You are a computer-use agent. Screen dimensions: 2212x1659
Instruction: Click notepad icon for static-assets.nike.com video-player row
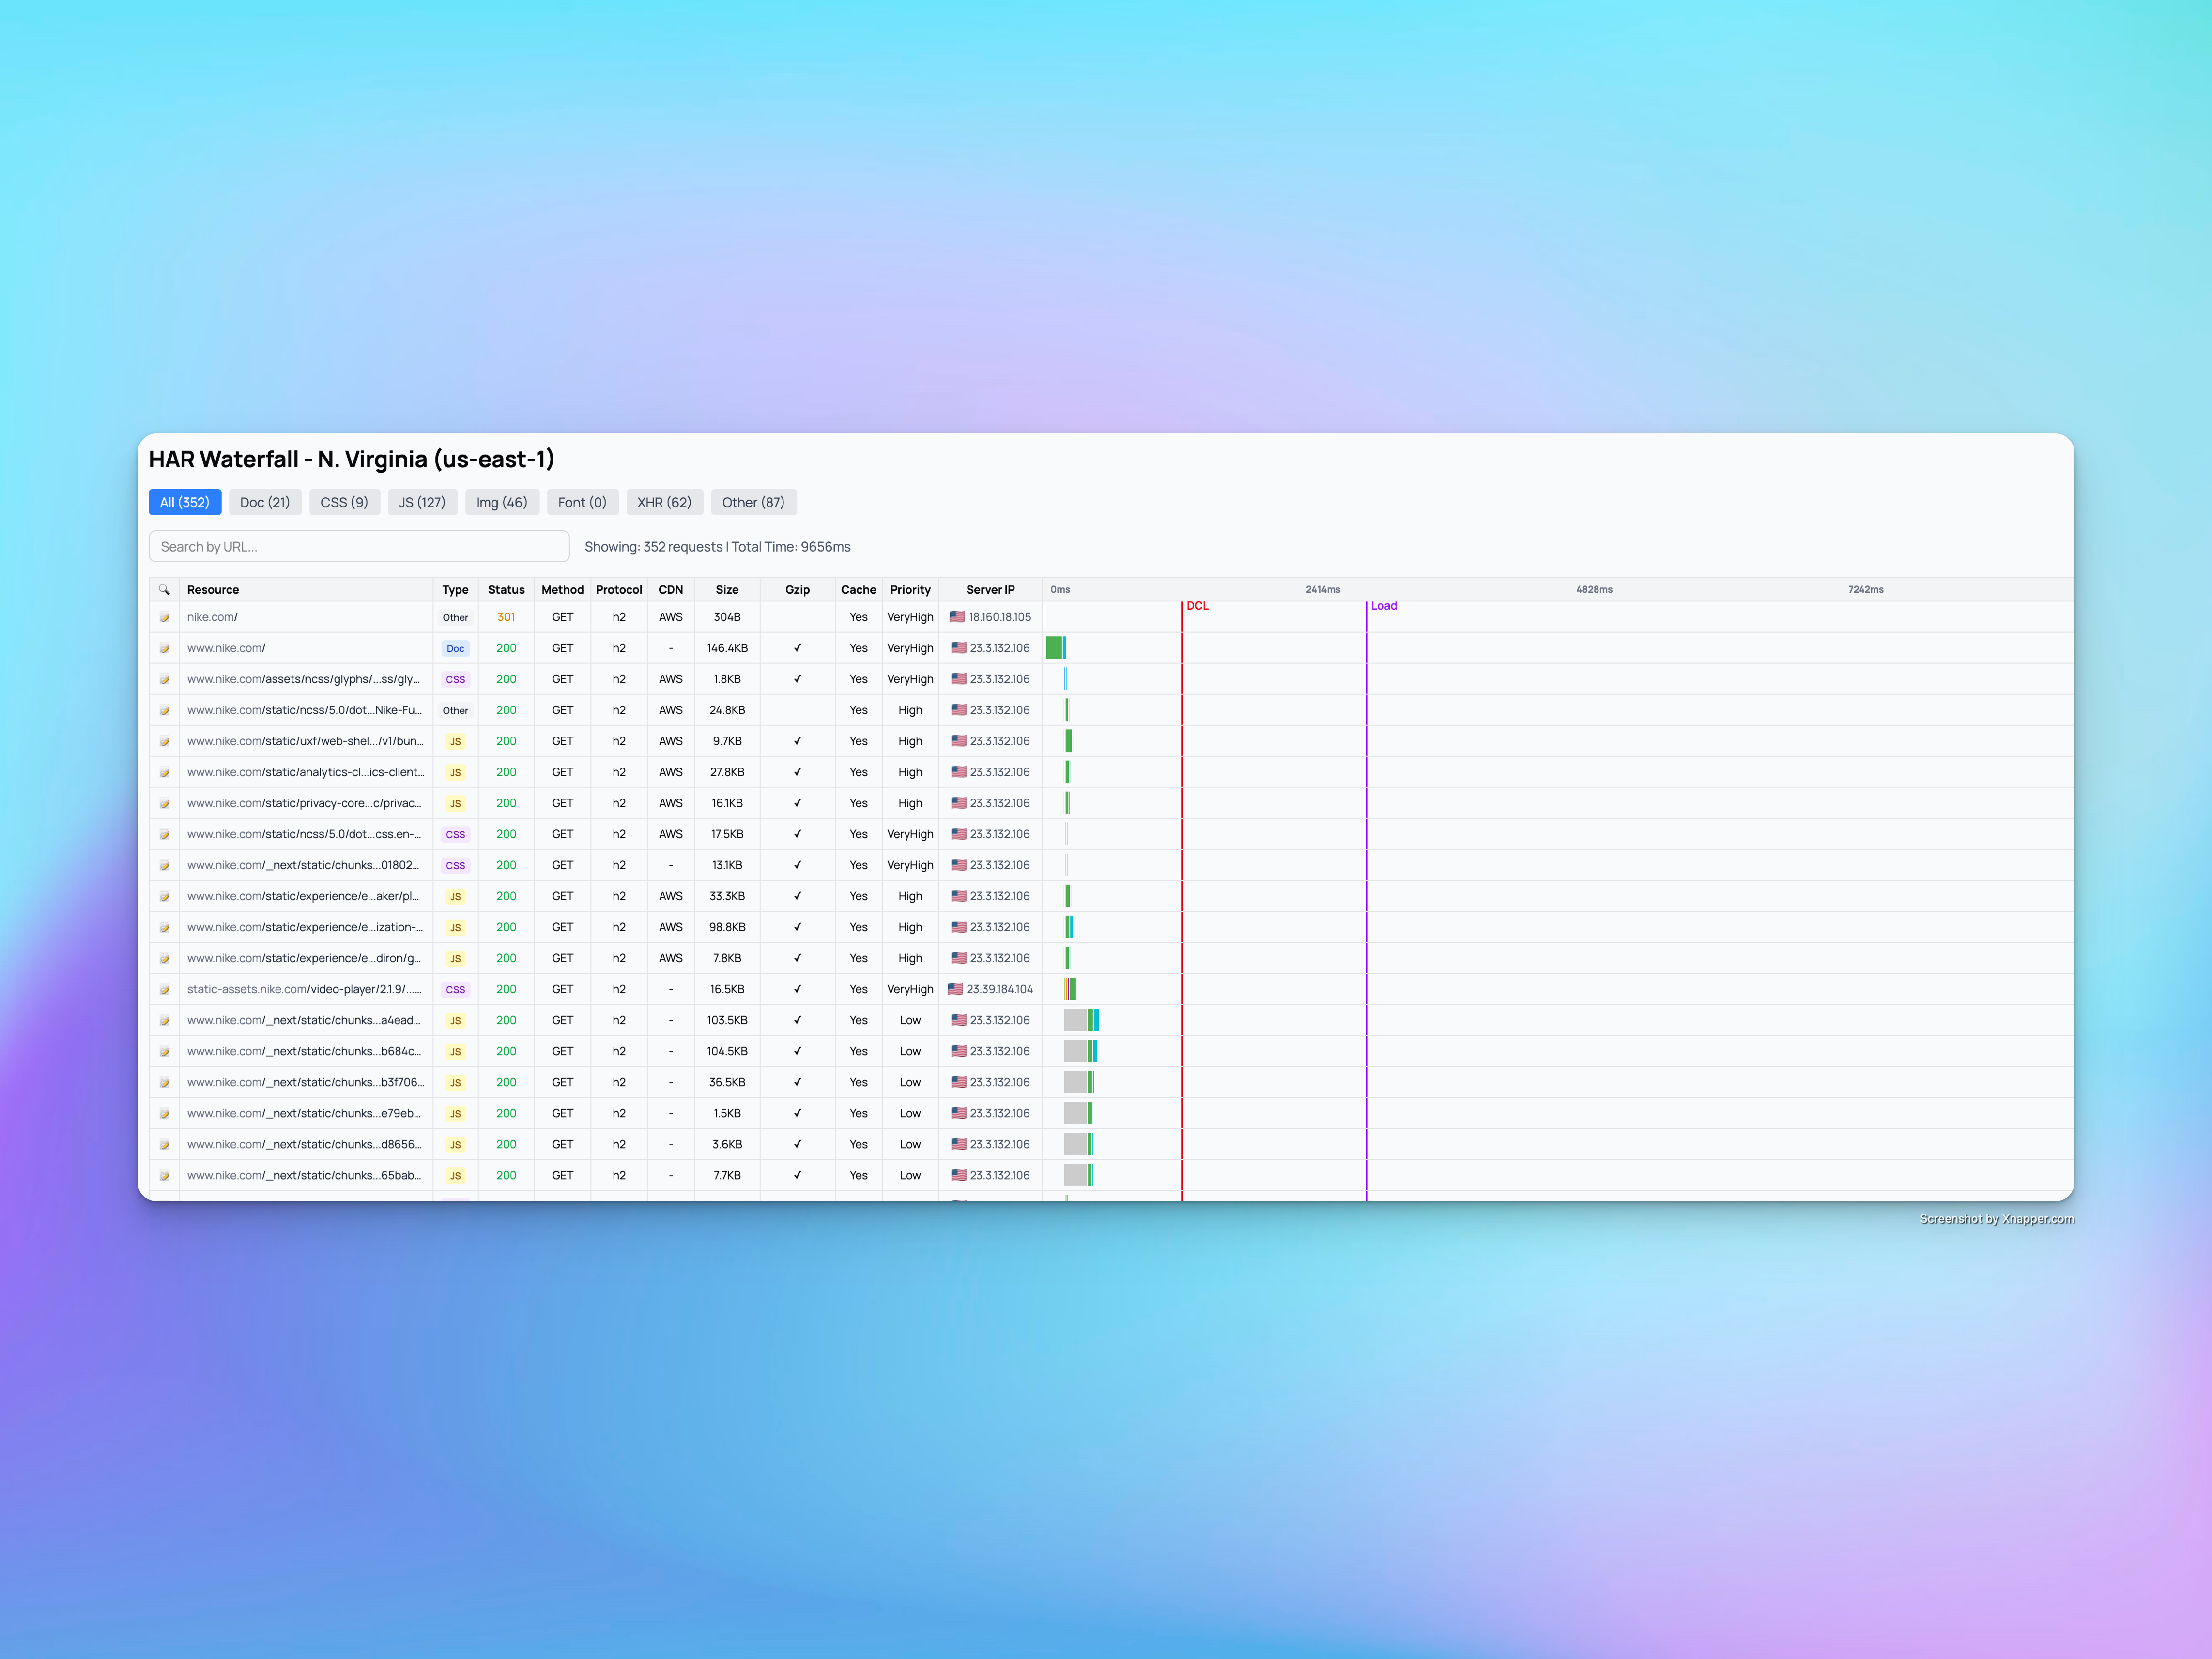[164, 990]
